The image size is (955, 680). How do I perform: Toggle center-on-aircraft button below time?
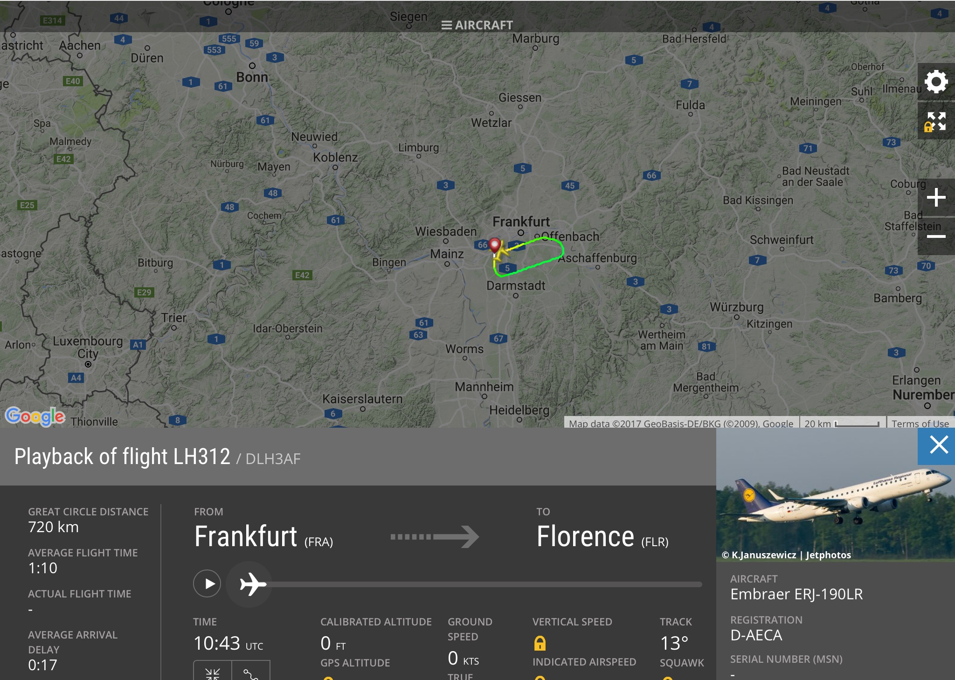point(213,672)
